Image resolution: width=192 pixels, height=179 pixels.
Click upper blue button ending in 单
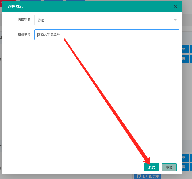click(x=186, y=49)
